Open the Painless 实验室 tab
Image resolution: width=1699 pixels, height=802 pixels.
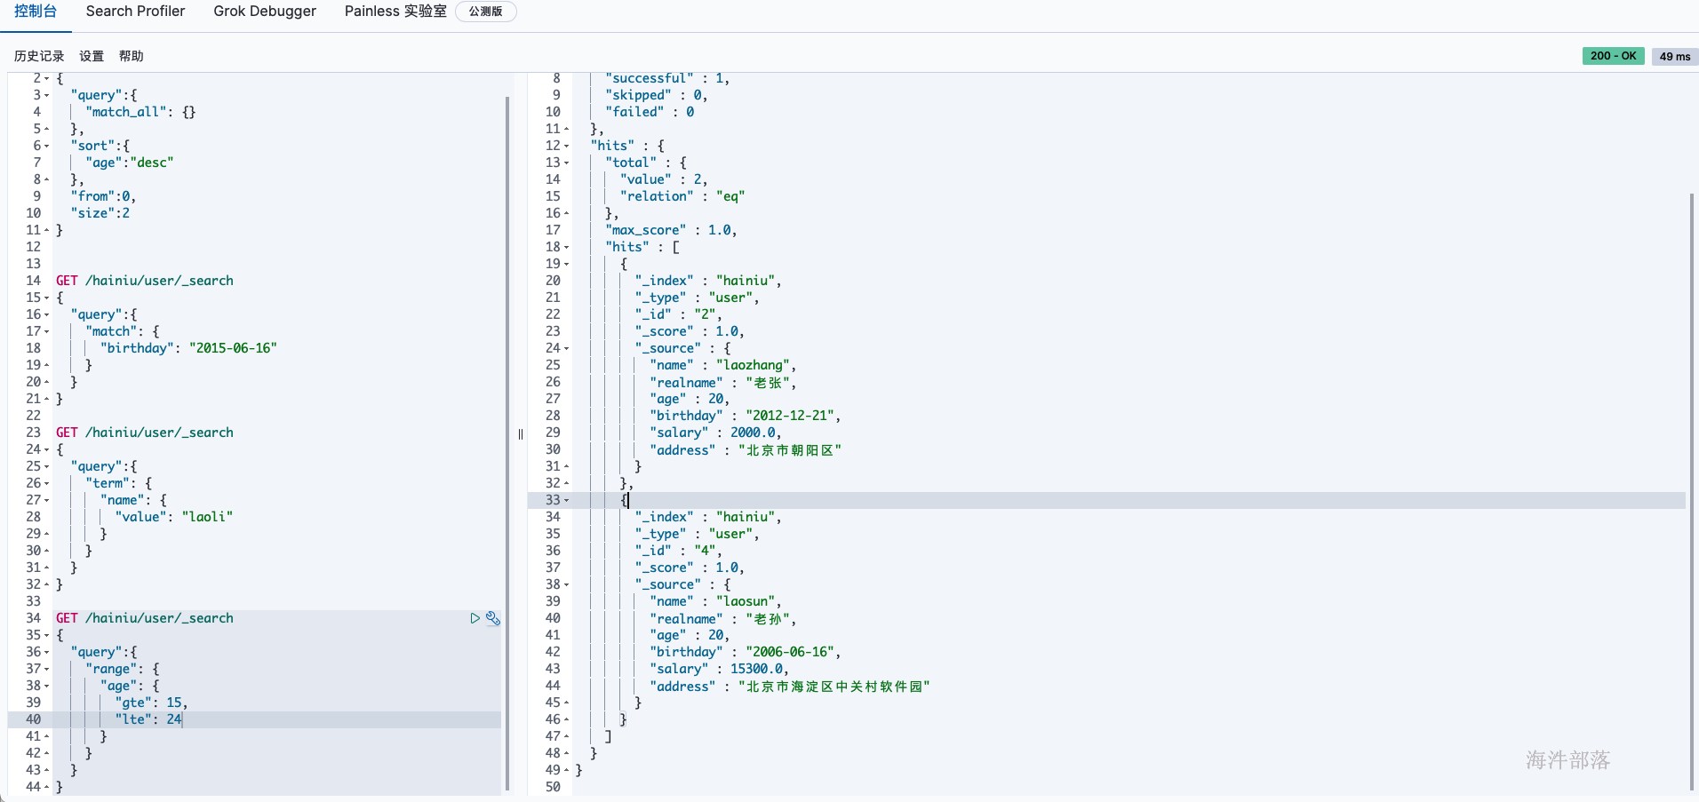395,12
